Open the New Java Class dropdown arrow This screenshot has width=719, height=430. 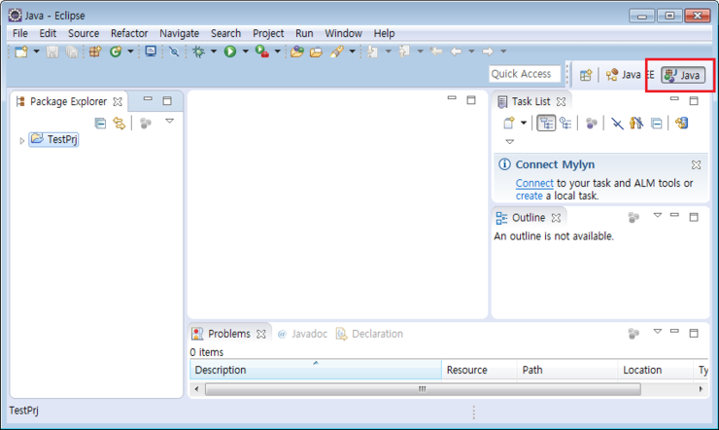[x=130, y=52]
